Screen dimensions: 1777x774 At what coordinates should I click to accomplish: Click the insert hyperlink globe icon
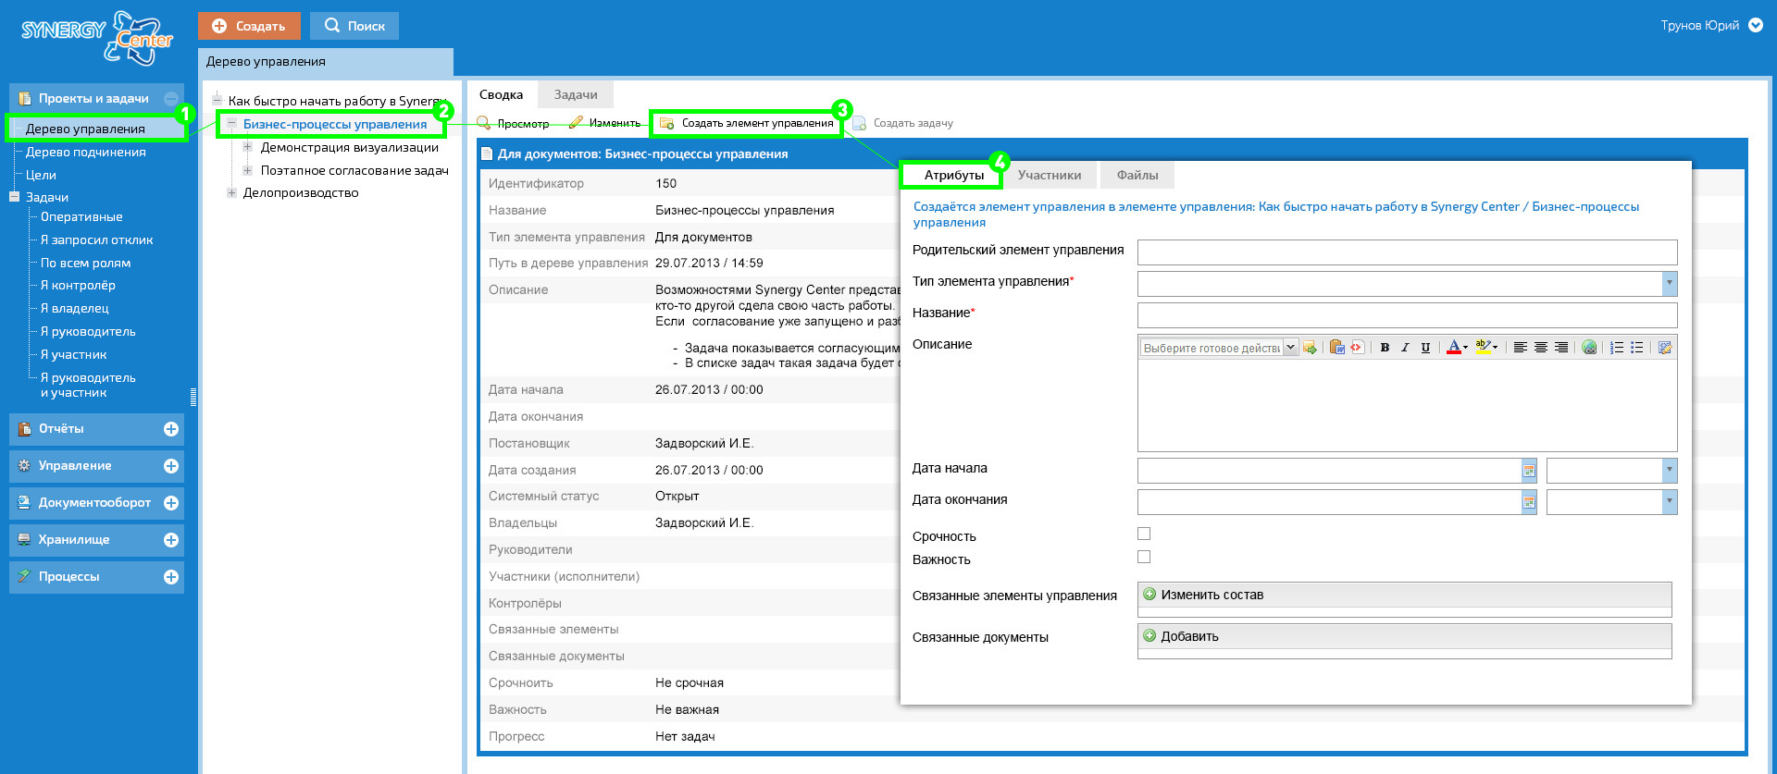pyautogui.click(x=1589, y=348)
